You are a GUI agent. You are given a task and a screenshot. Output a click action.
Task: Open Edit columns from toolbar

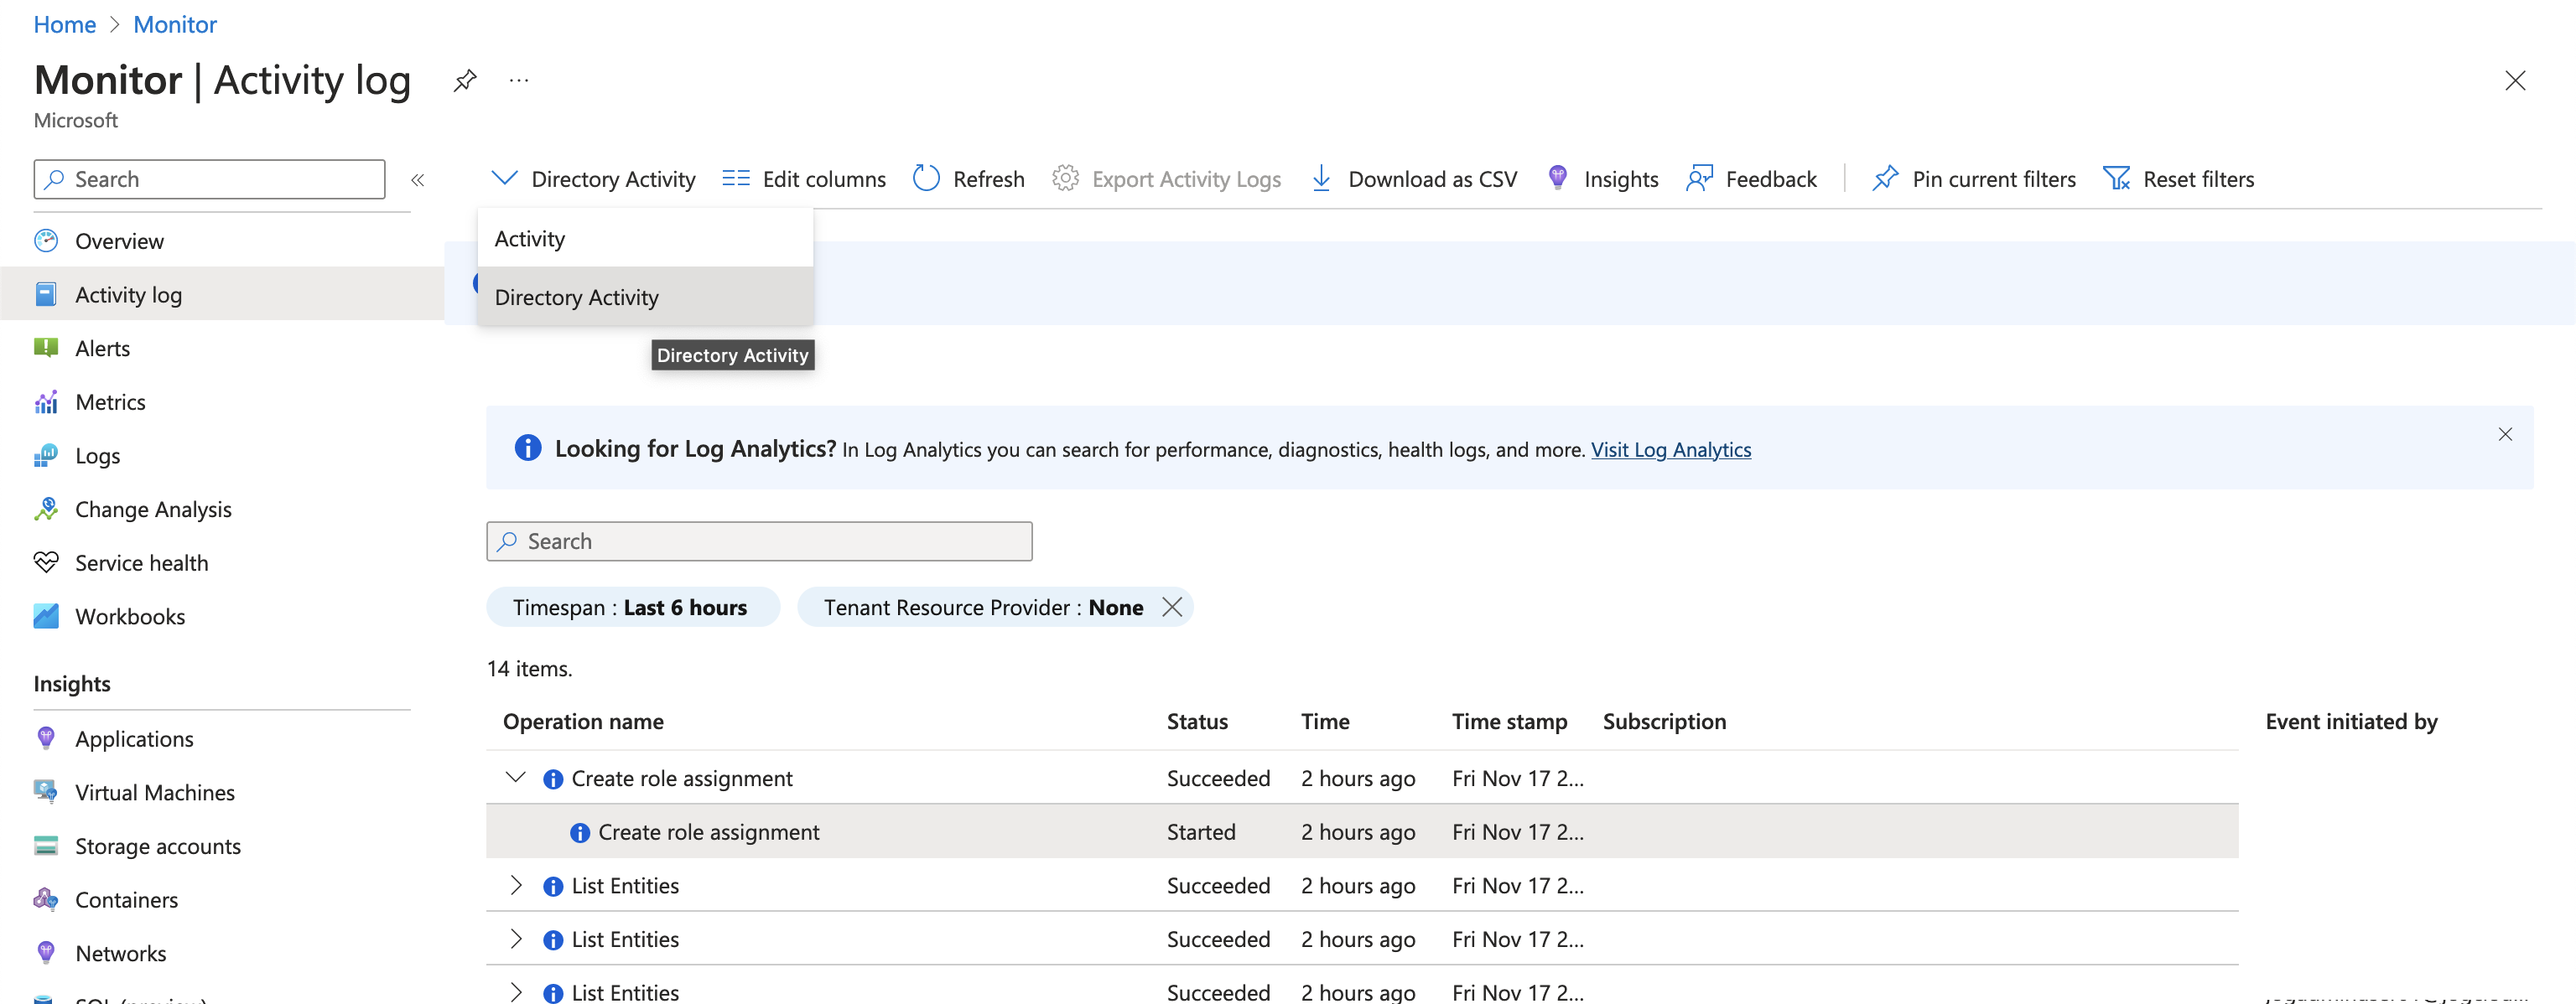[804, 179]
